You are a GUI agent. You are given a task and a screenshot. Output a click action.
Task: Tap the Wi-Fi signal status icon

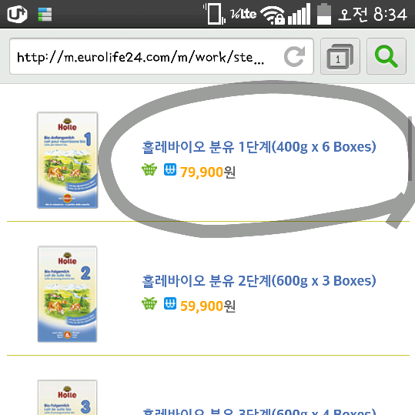click(x=273, y=15)
